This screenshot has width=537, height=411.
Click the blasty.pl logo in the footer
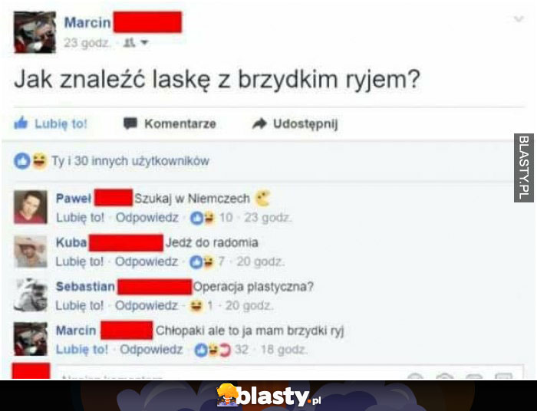coord(268,396)
